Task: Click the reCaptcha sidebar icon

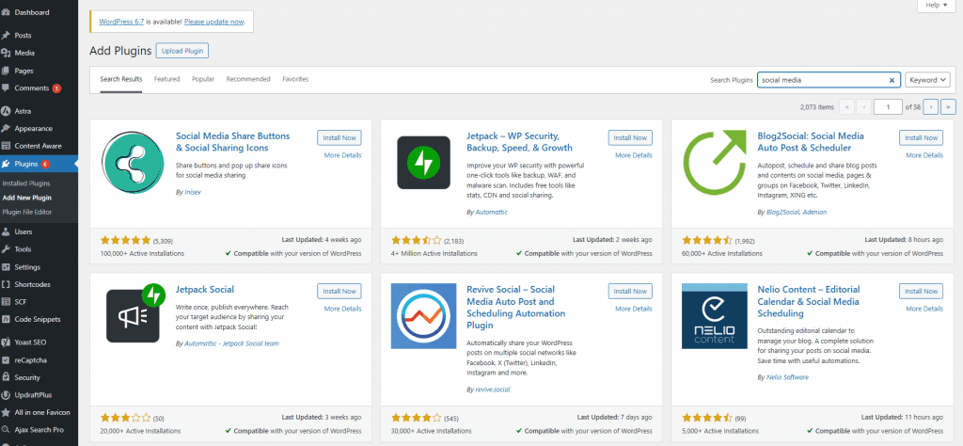Action: (x=6, y=360)
